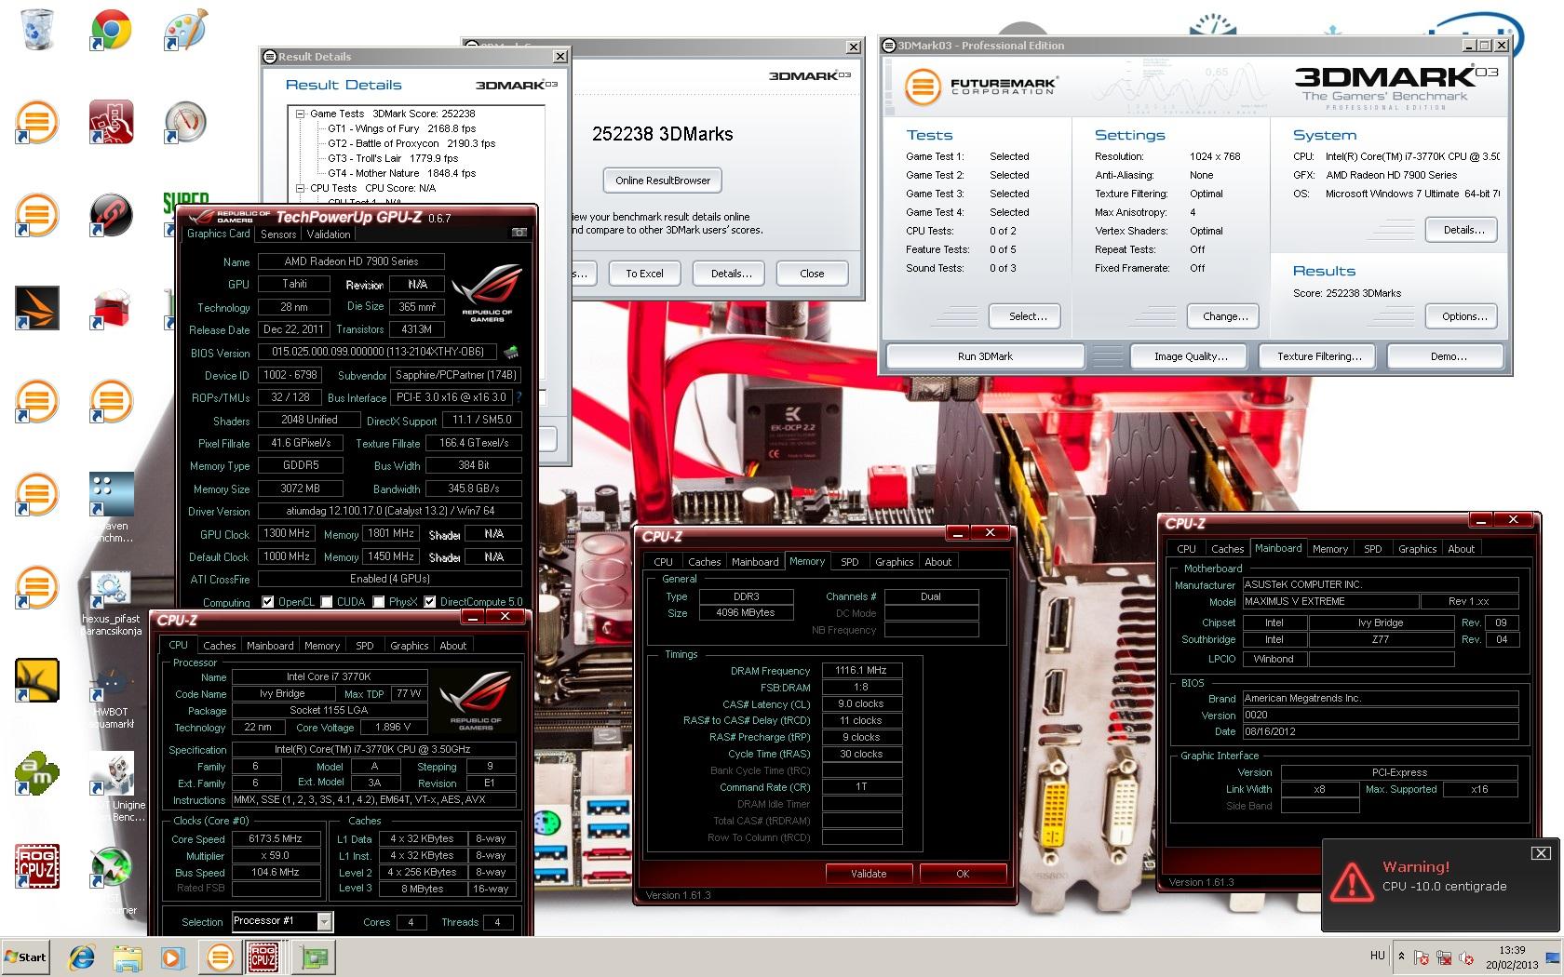This screenshot has height=977, width=1564.
Task: Click the taskbar clock showing 13:39
Action: tap(1512, 957)
